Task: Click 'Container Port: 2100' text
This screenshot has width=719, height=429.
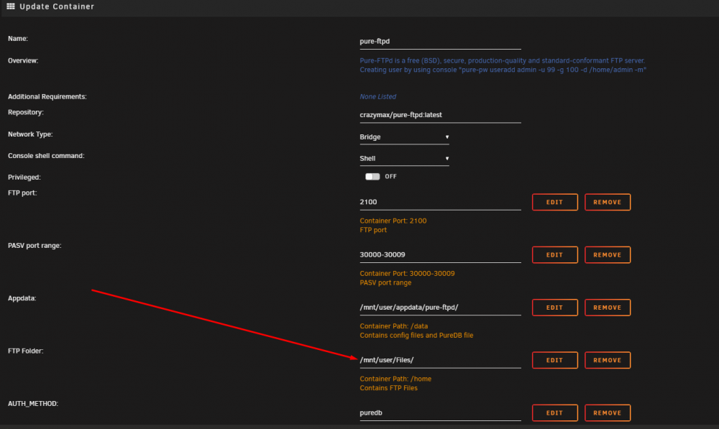Action: [x=393, y=221]
